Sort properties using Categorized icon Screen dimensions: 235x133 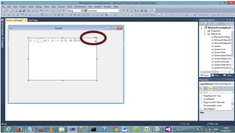(x=201, y=88)
